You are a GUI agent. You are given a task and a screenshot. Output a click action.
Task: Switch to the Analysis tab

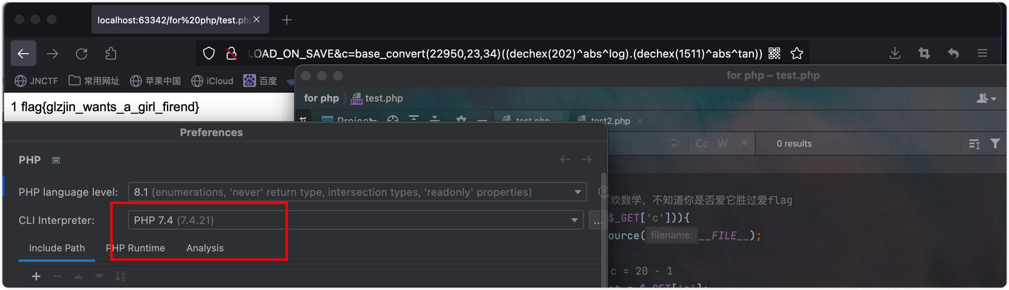(x=205, y=248)
